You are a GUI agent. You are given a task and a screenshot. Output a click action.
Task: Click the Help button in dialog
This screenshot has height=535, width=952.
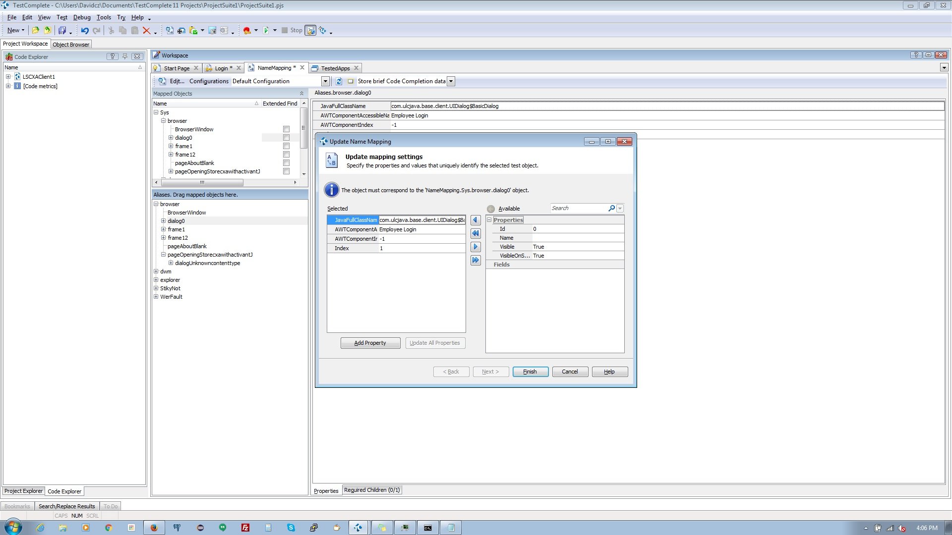(609, 372)
